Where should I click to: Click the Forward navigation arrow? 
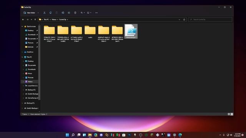coord(27,20)
